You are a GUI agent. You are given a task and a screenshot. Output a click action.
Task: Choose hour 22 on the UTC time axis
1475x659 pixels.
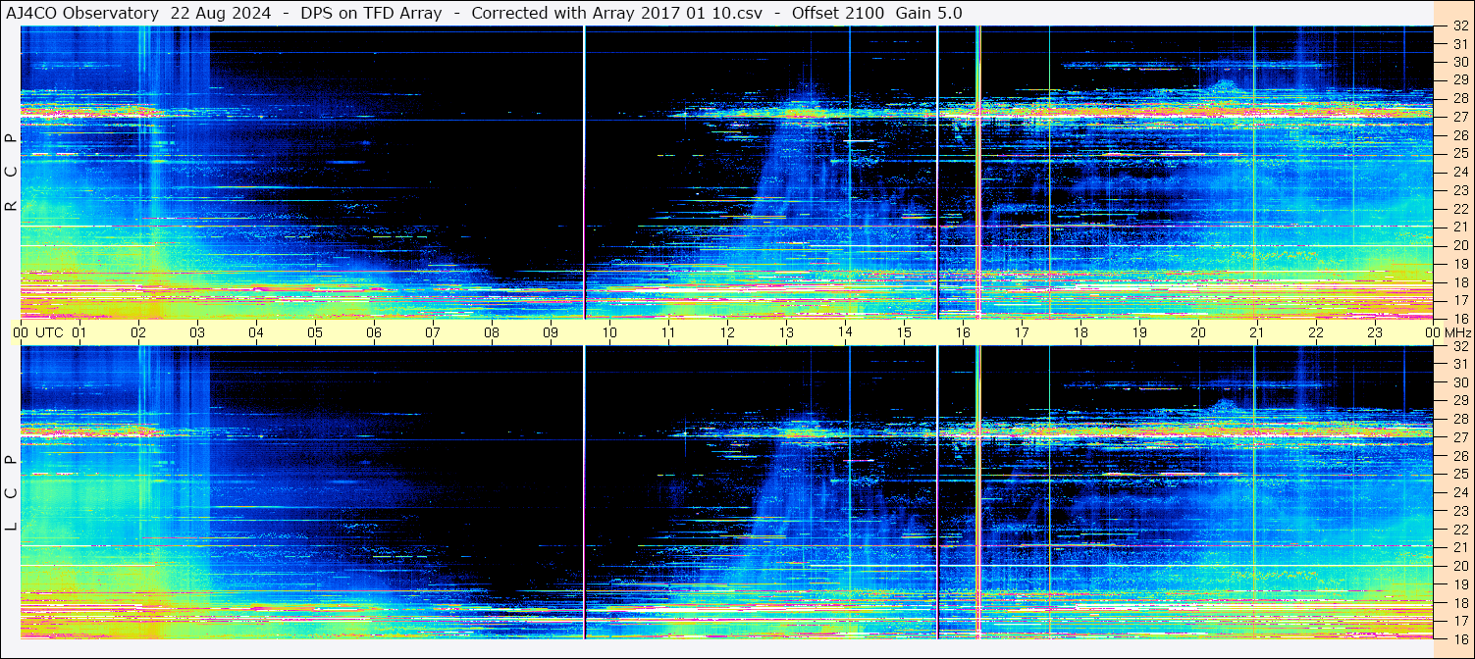point(1316,332)
